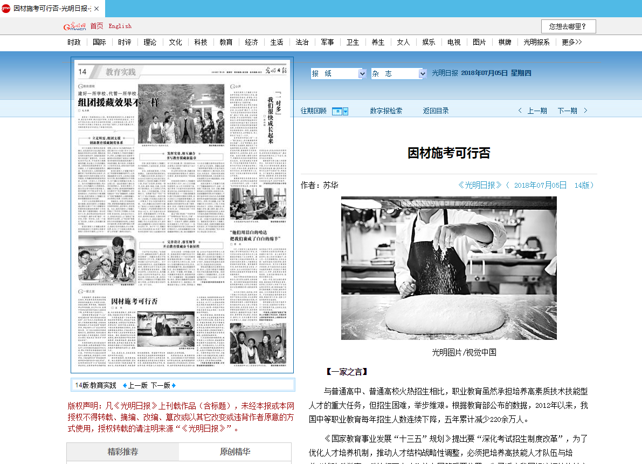Image resolution: width=642 pixels, height=464 pixels.
Task: Click the left chevron before 上一期
Action: pos(520,110)
